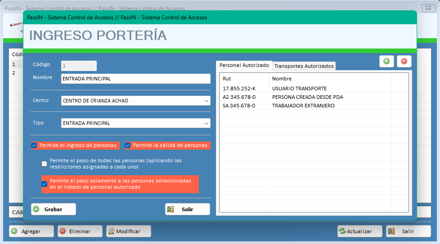Click the green add authorized person icon

point(386,61)
